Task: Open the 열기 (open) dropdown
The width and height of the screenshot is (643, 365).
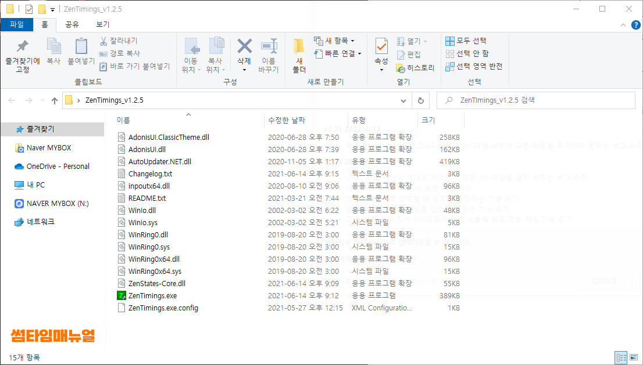Action: click(x=412, y=41)
